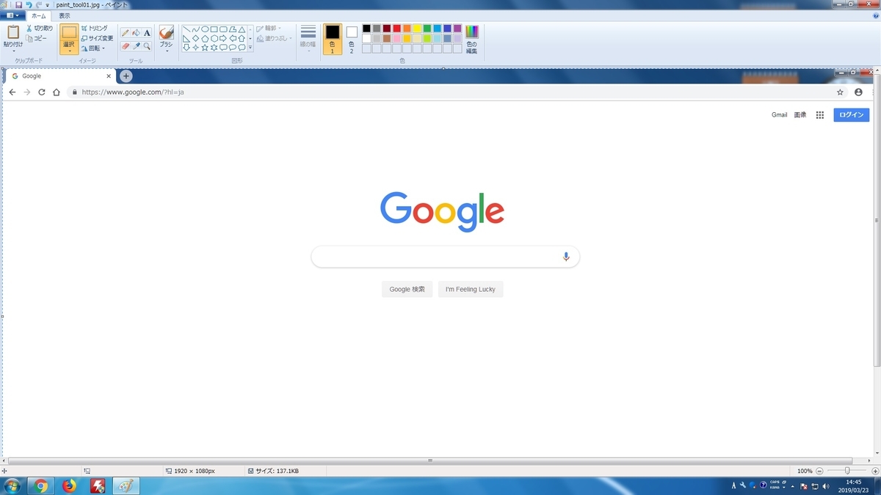Viewport: 881px width, 495px height.
Task: Open the 輪郭 outline dropdown
Action: tap(269, 29)
